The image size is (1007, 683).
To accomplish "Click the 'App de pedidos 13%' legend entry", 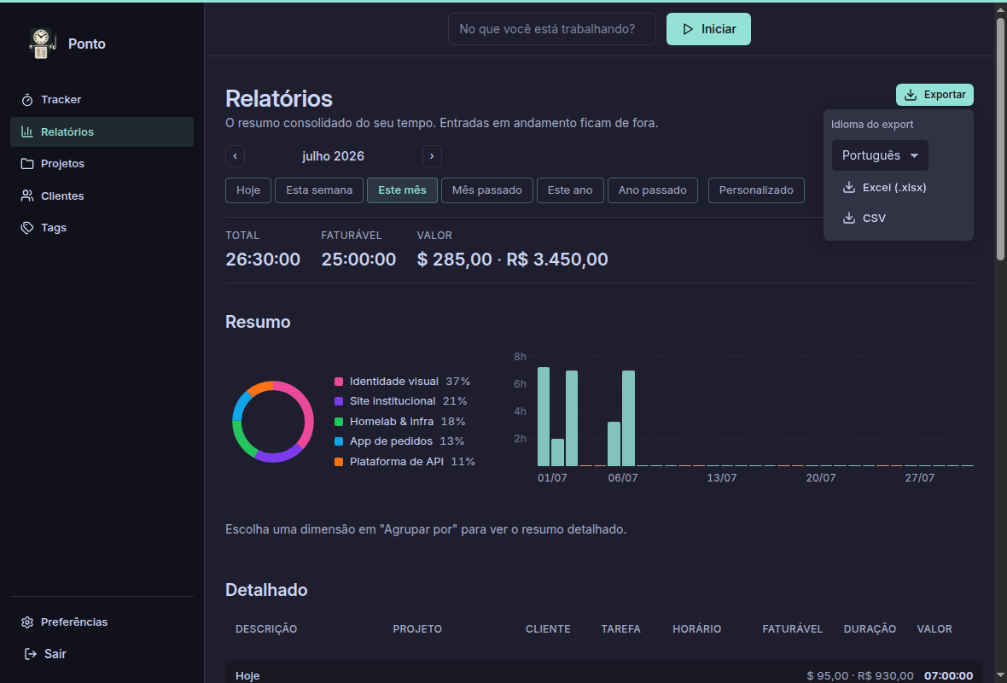I will pos(399,441).
